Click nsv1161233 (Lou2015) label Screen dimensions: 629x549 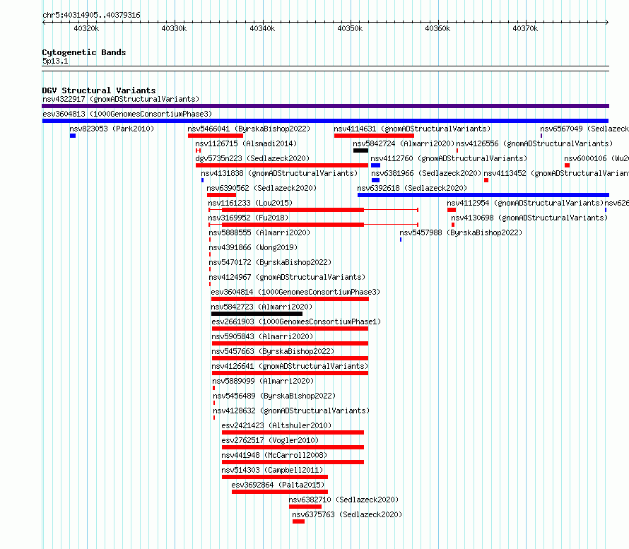point(250,203)
